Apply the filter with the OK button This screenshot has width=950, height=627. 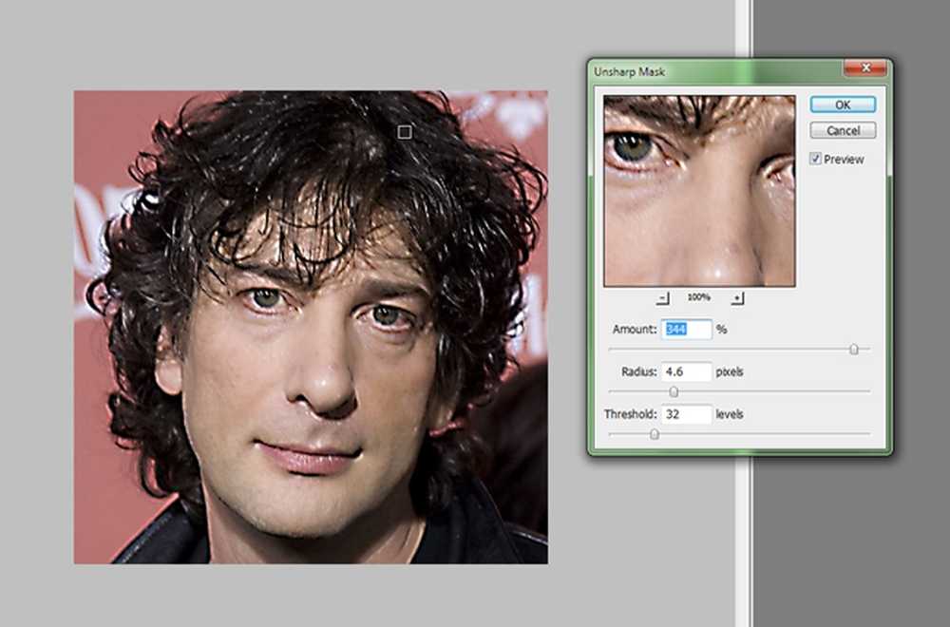point(843,104)
